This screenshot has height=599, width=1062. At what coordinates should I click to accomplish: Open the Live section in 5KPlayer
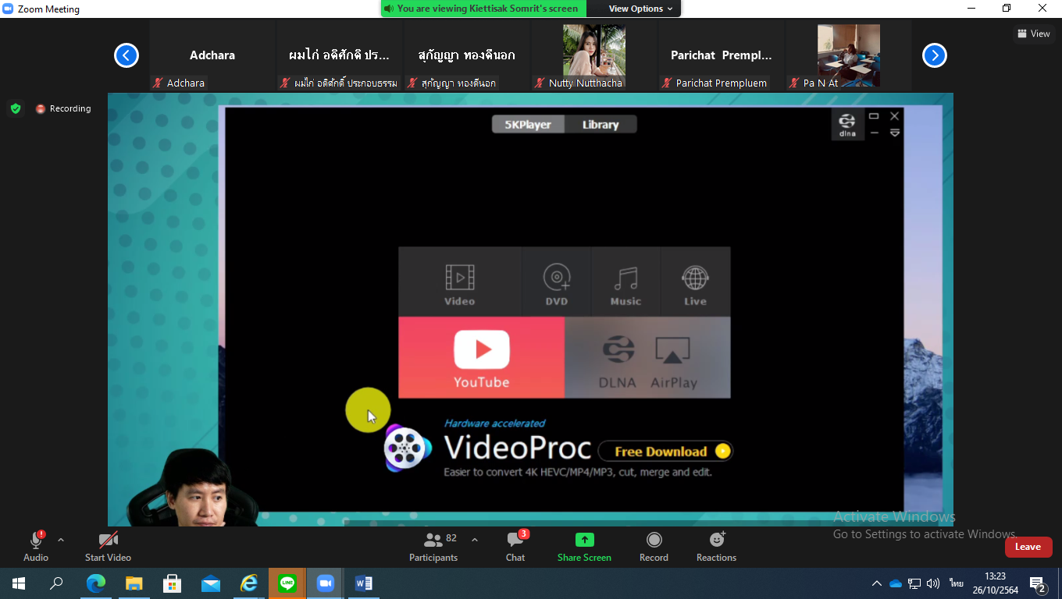[x=695, y=282]
